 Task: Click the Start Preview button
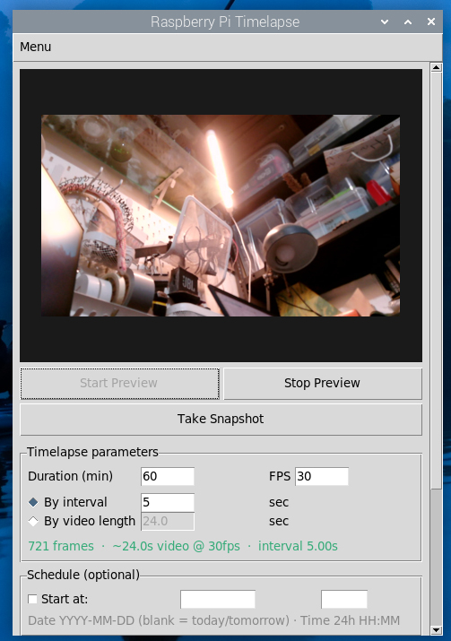[x=120, y=383]
